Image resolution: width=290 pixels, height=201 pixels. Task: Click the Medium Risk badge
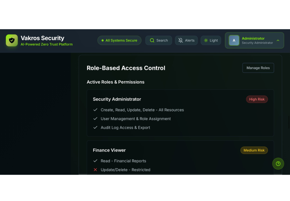(254, 150)
